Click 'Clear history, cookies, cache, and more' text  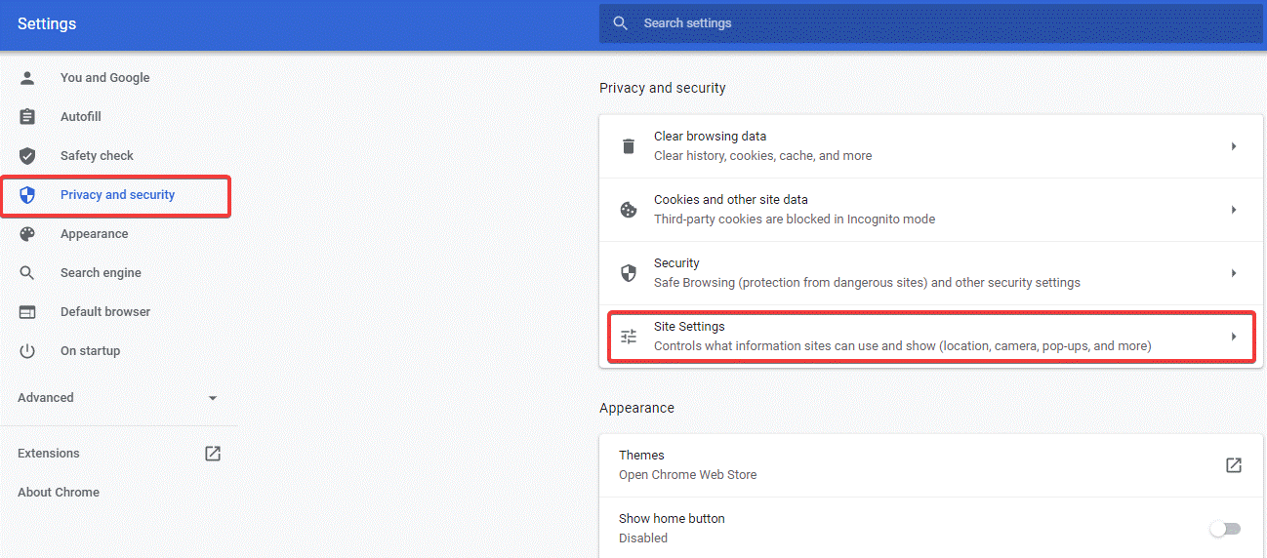[762, 156]
